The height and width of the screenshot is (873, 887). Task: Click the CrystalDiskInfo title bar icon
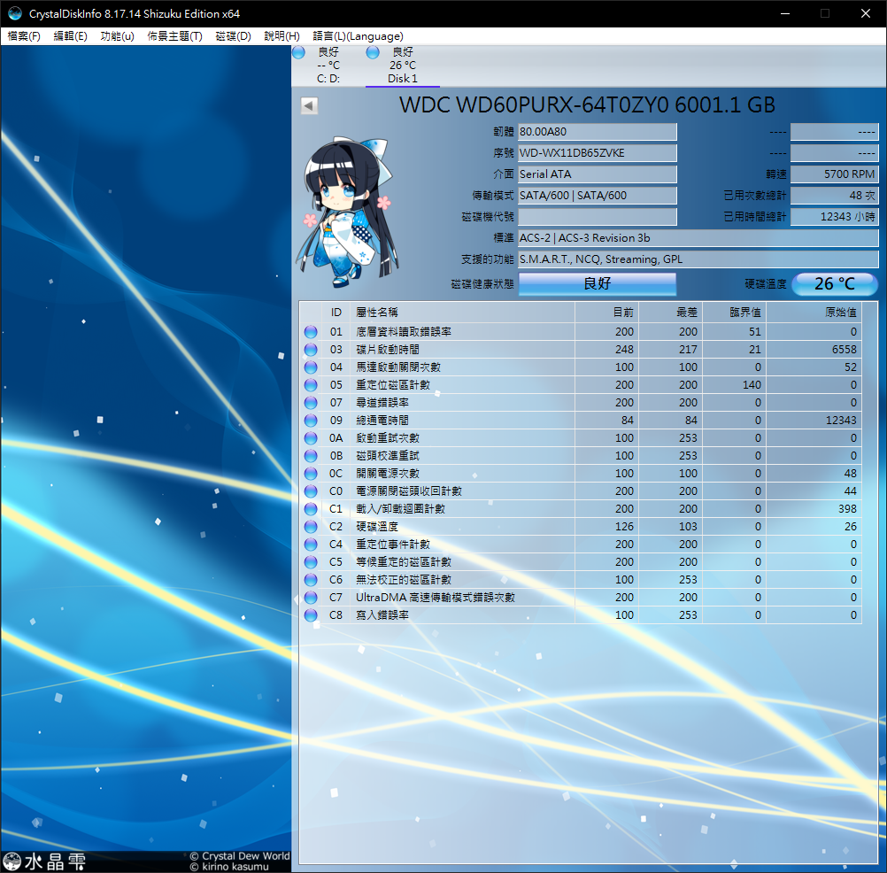(15, 13)
